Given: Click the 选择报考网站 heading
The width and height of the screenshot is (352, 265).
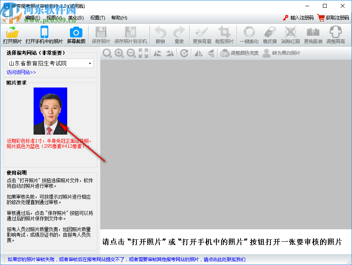Looking at the screenshot, I should coord(36,53).
